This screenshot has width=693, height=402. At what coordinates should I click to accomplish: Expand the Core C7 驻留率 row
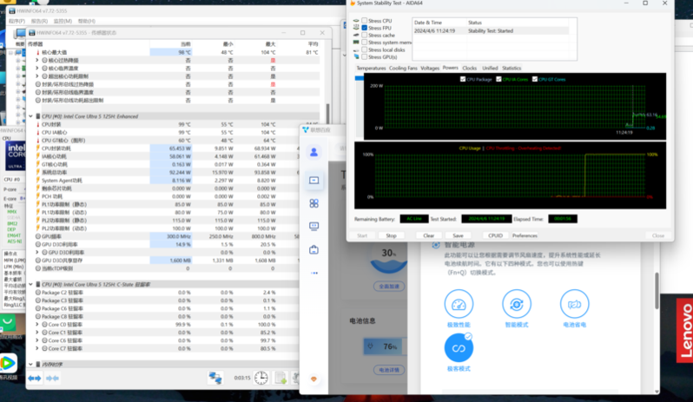(37, 348)
